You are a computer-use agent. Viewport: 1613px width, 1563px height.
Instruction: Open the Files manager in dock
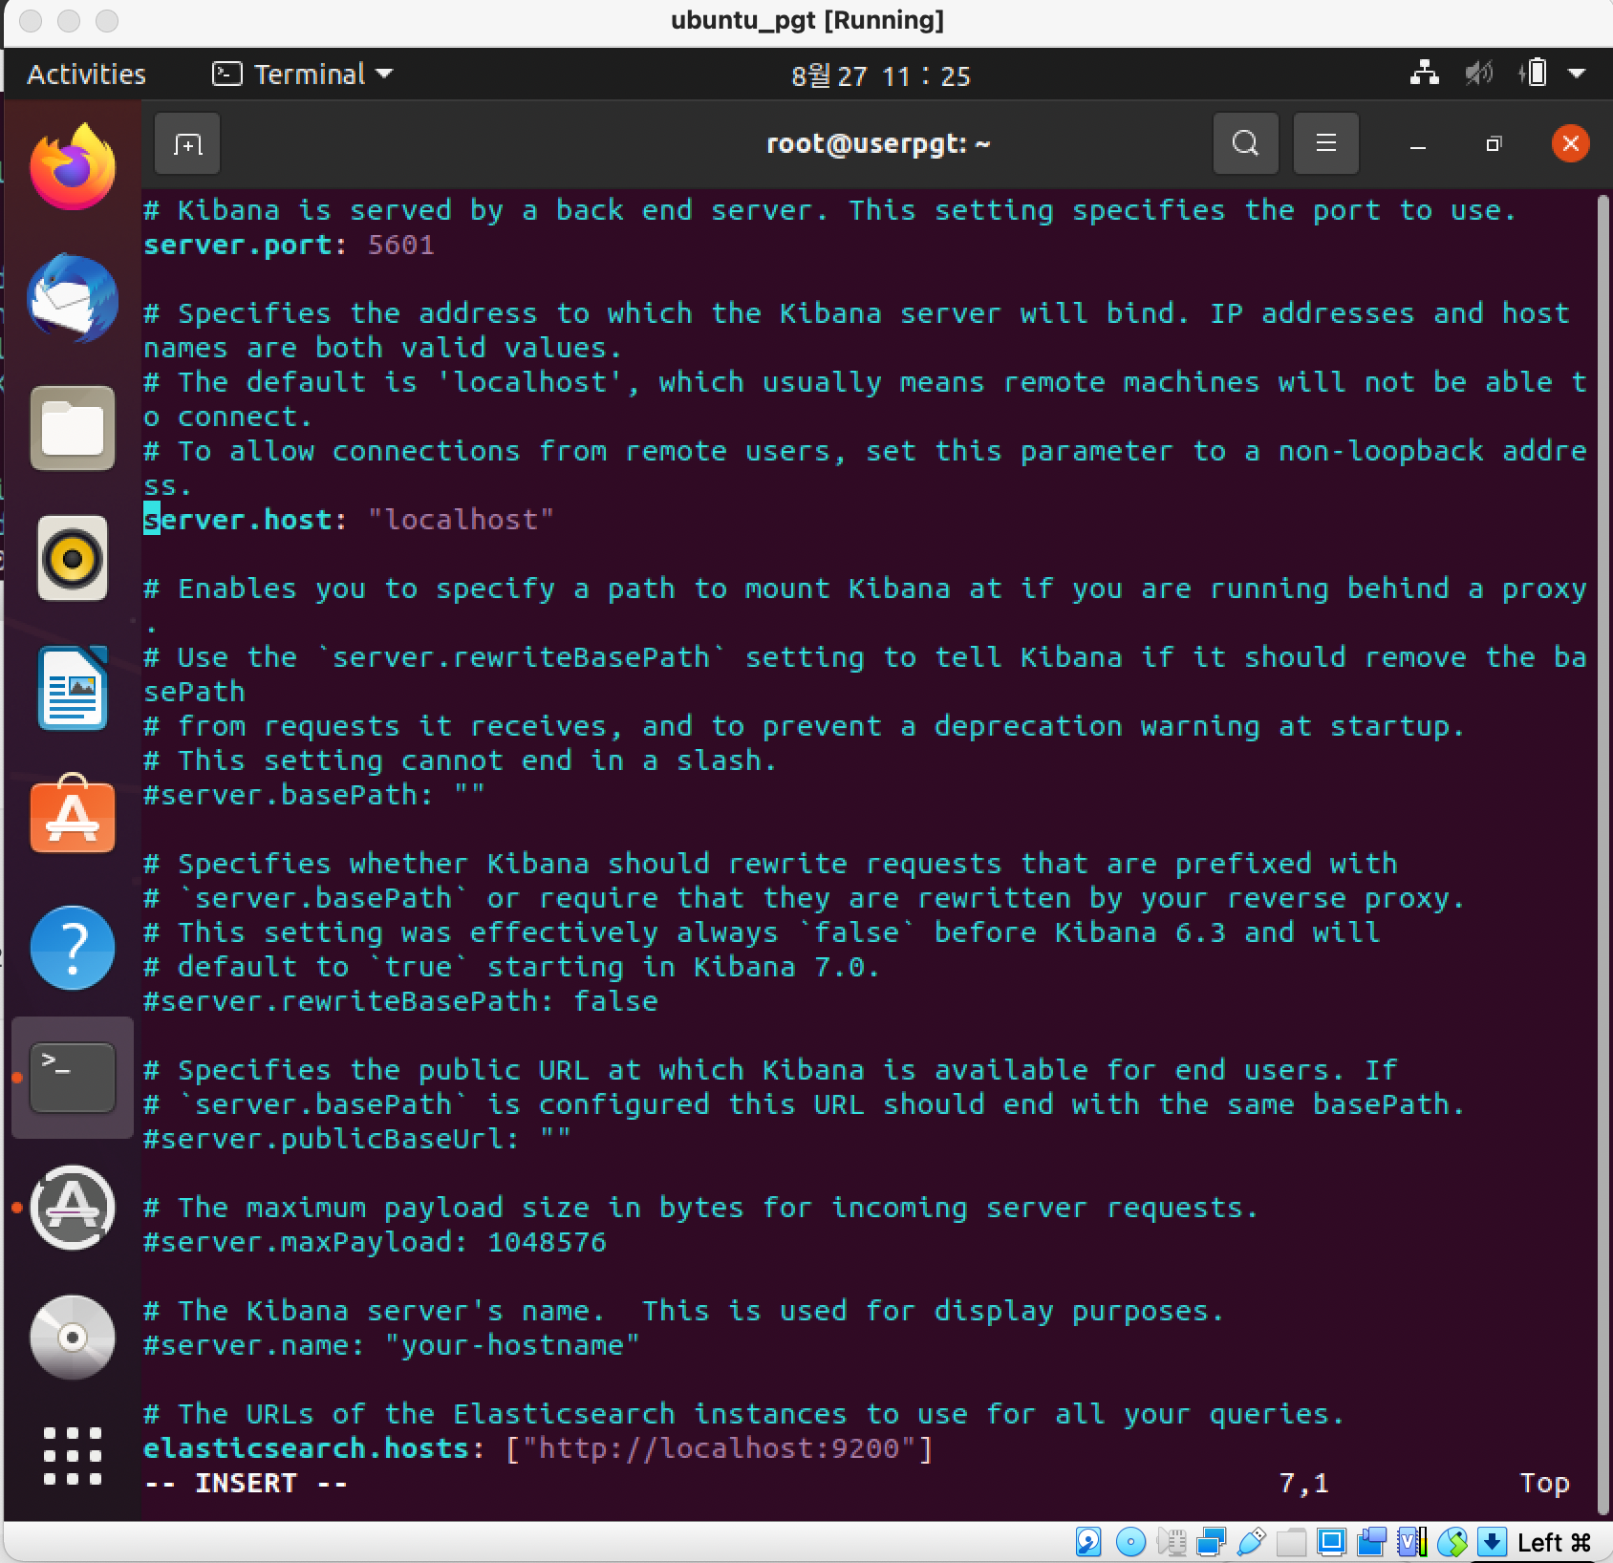(73, 428)
